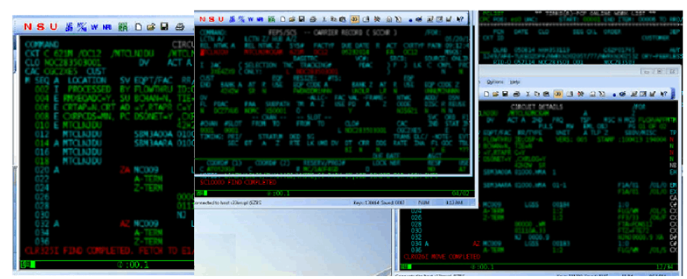Click the green grid icon in Carrier Record toolbar
Viewport: 687px width, 279px height.
click(272, 19)
